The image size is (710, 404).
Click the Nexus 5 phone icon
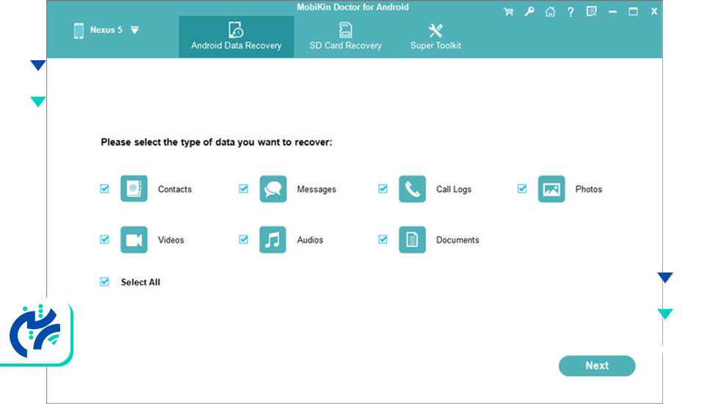[x=79, y=30]
